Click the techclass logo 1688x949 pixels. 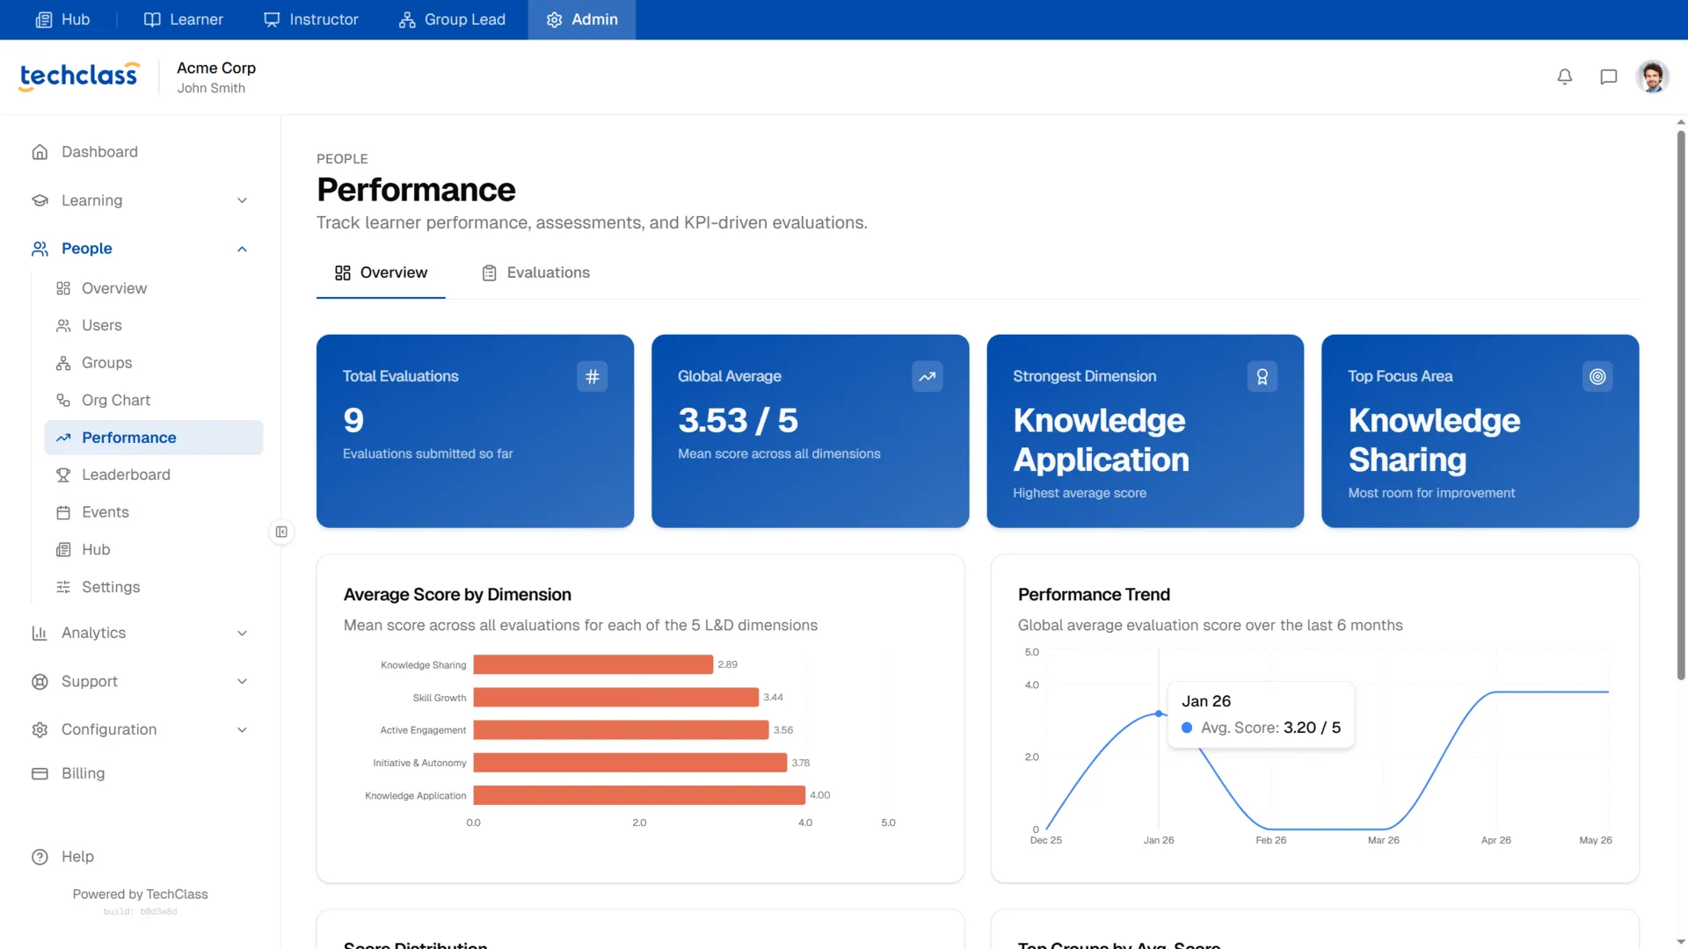tap(79, 76)
